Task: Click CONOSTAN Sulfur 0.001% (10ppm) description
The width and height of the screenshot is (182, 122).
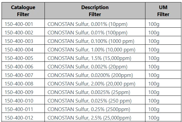Action: click(x=87, y=24)
